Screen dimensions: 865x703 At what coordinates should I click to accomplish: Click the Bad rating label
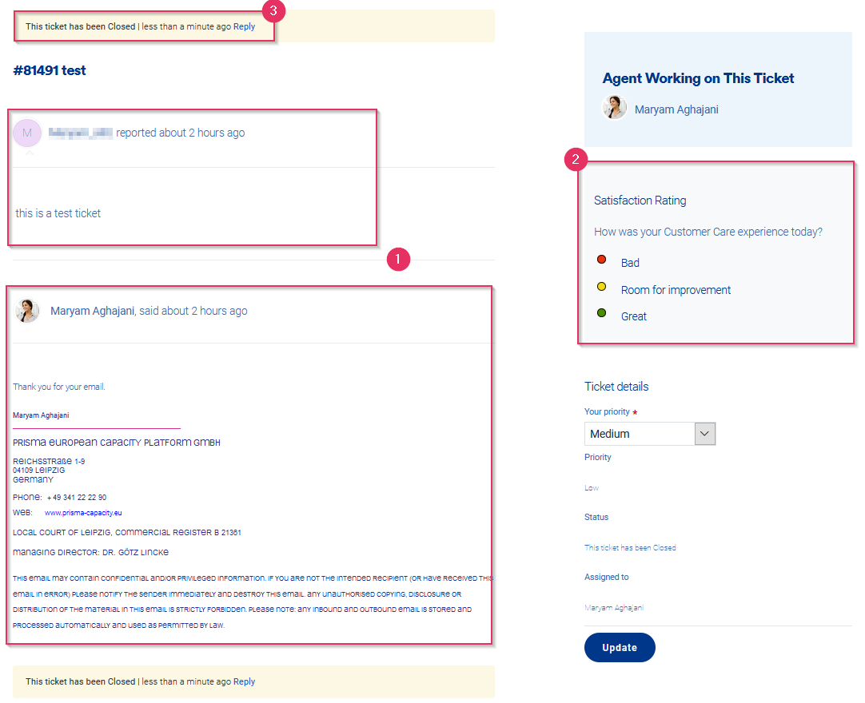(x=630, y=263)
